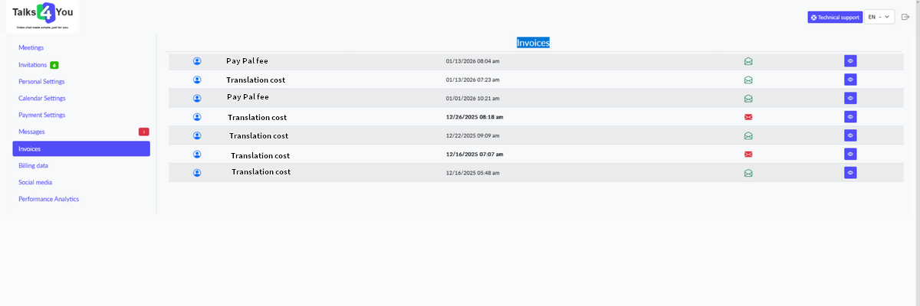Click the date 01/13/2026 07:23 am

pyautogui.click(x=472, y=80)
